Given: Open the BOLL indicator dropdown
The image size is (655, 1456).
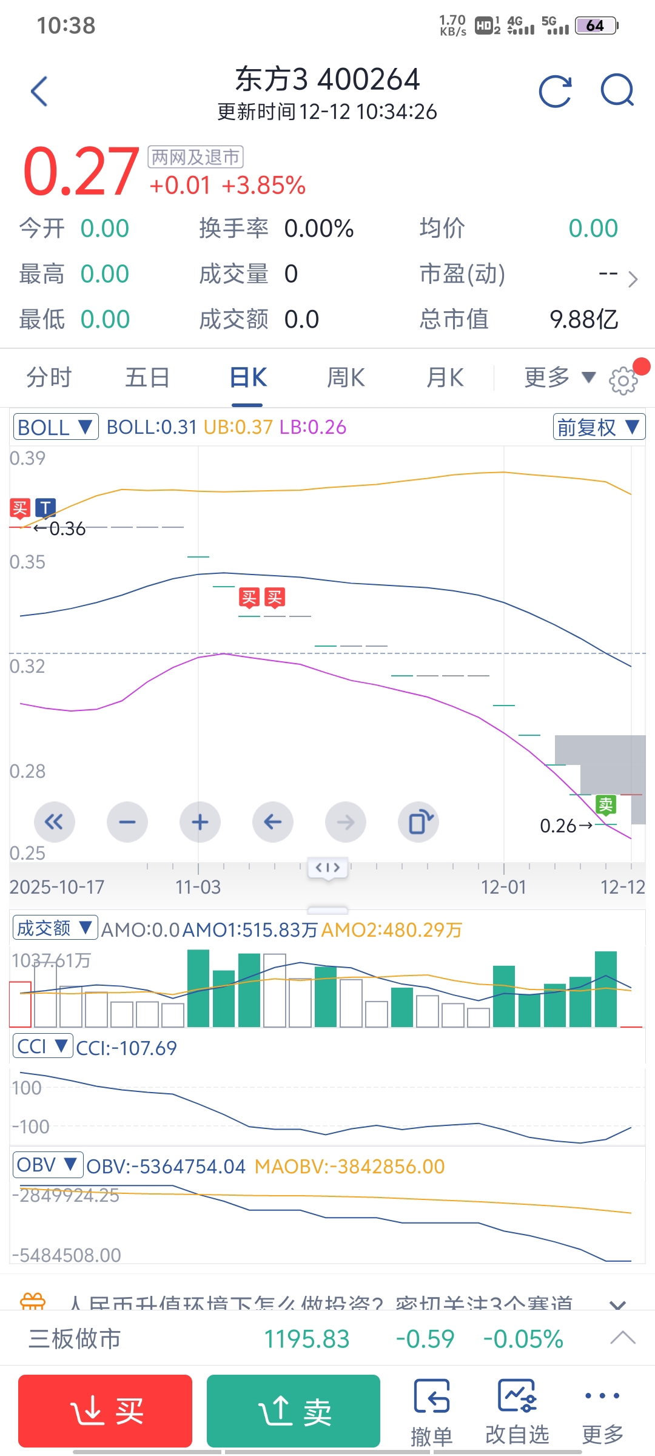Looking at the screenshot, I should [x=56, y=427].
